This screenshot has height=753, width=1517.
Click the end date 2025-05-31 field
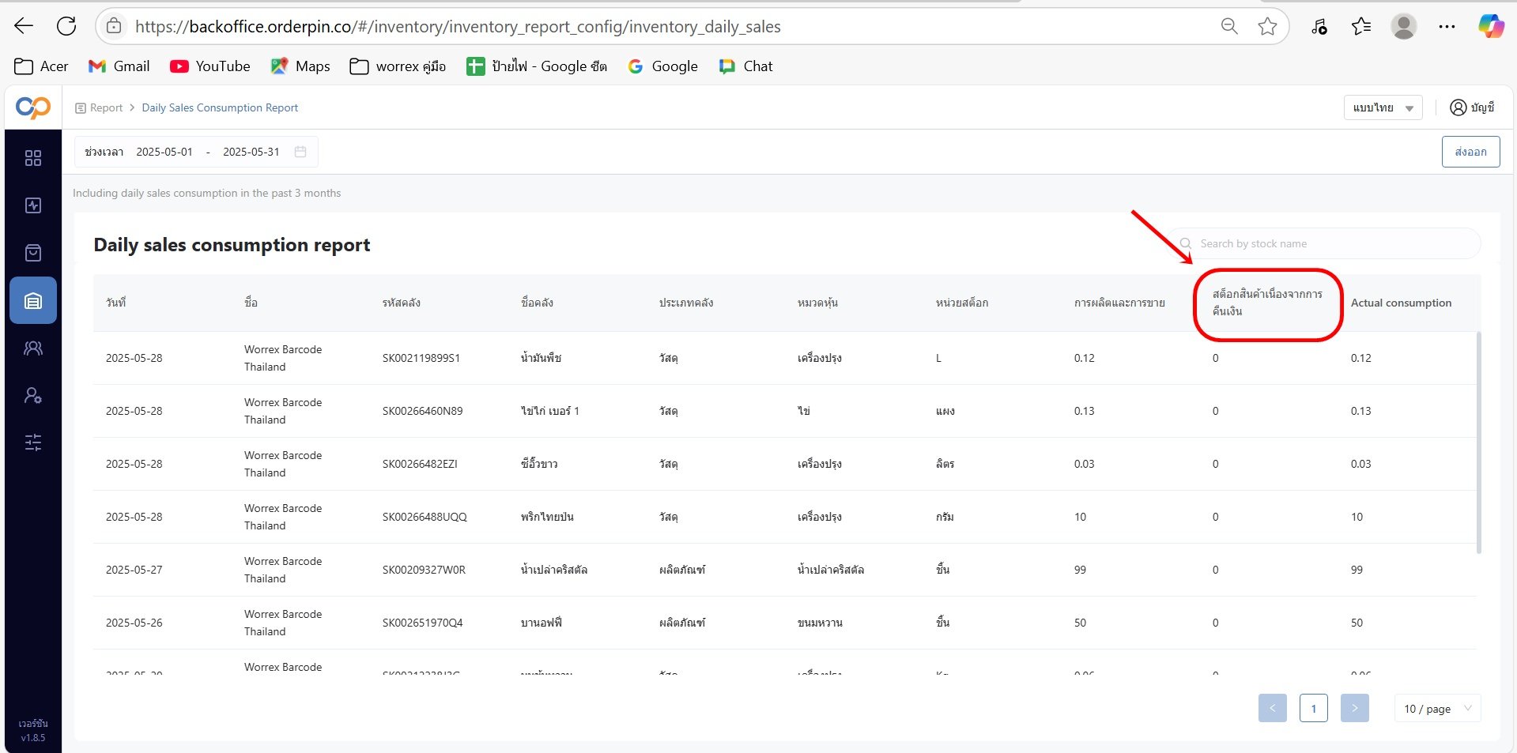(x=251, y=152)
